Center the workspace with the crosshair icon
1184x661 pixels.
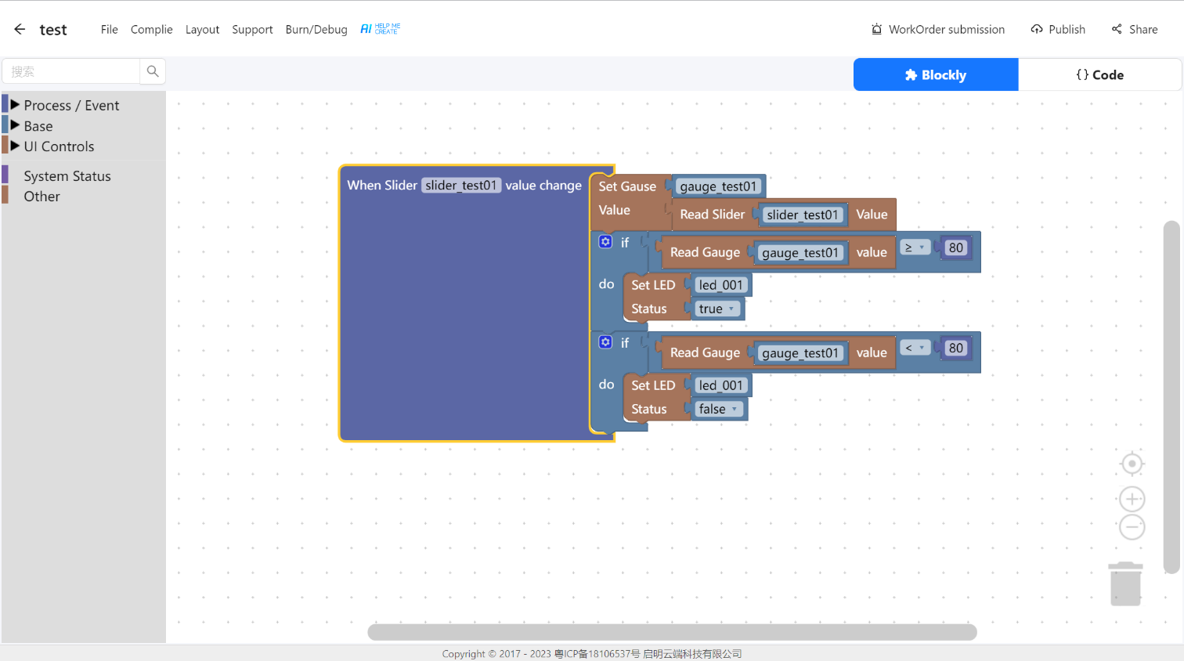coord(1132,464)
